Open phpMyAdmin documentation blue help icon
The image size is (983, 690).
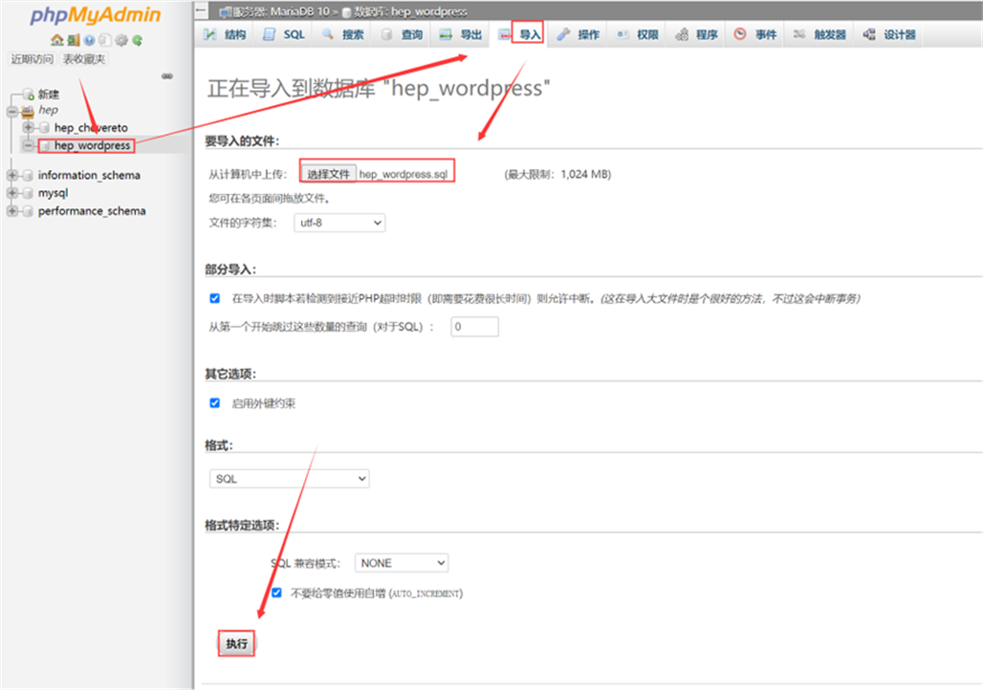coord(90,40)
